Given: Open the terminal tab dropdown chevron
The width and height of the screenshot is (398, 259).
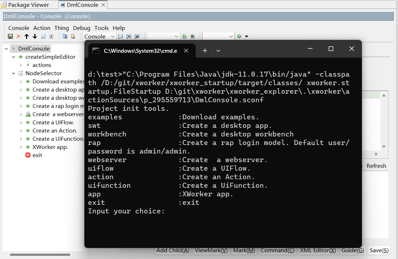Looking at the screenshot, I should (x=218, y=51).
